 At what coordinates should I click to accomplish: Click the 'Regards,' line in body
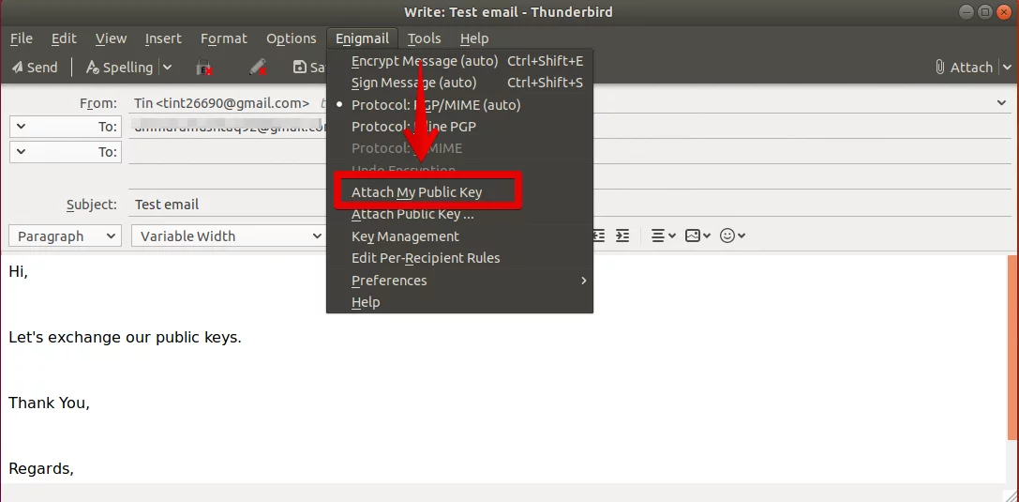(41, 469)
